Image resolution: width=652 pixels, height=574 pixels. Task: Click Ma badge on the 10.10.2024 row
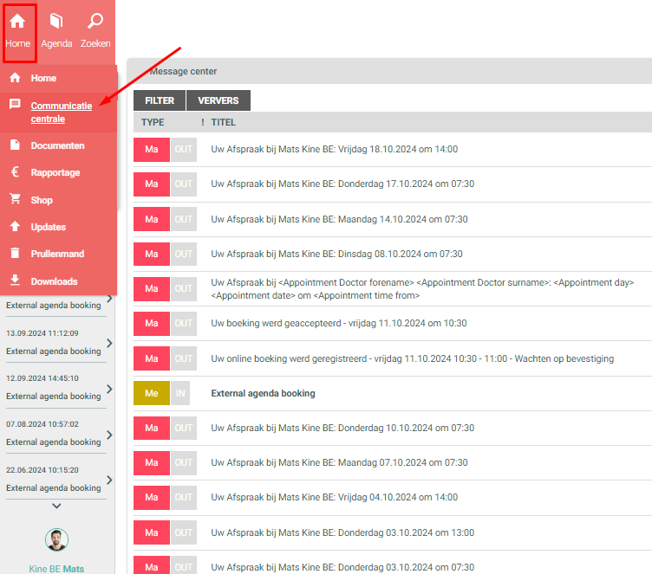click(x=152, y=429)
